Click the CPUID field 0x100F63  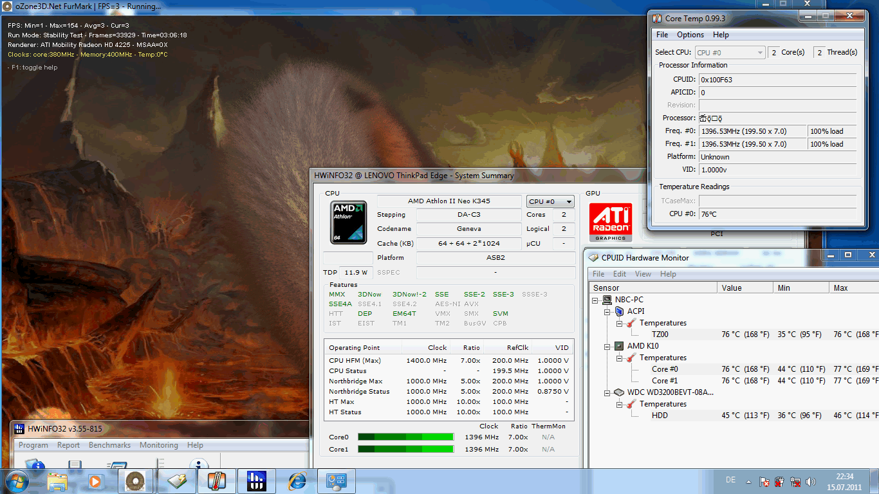click(778, 80)
